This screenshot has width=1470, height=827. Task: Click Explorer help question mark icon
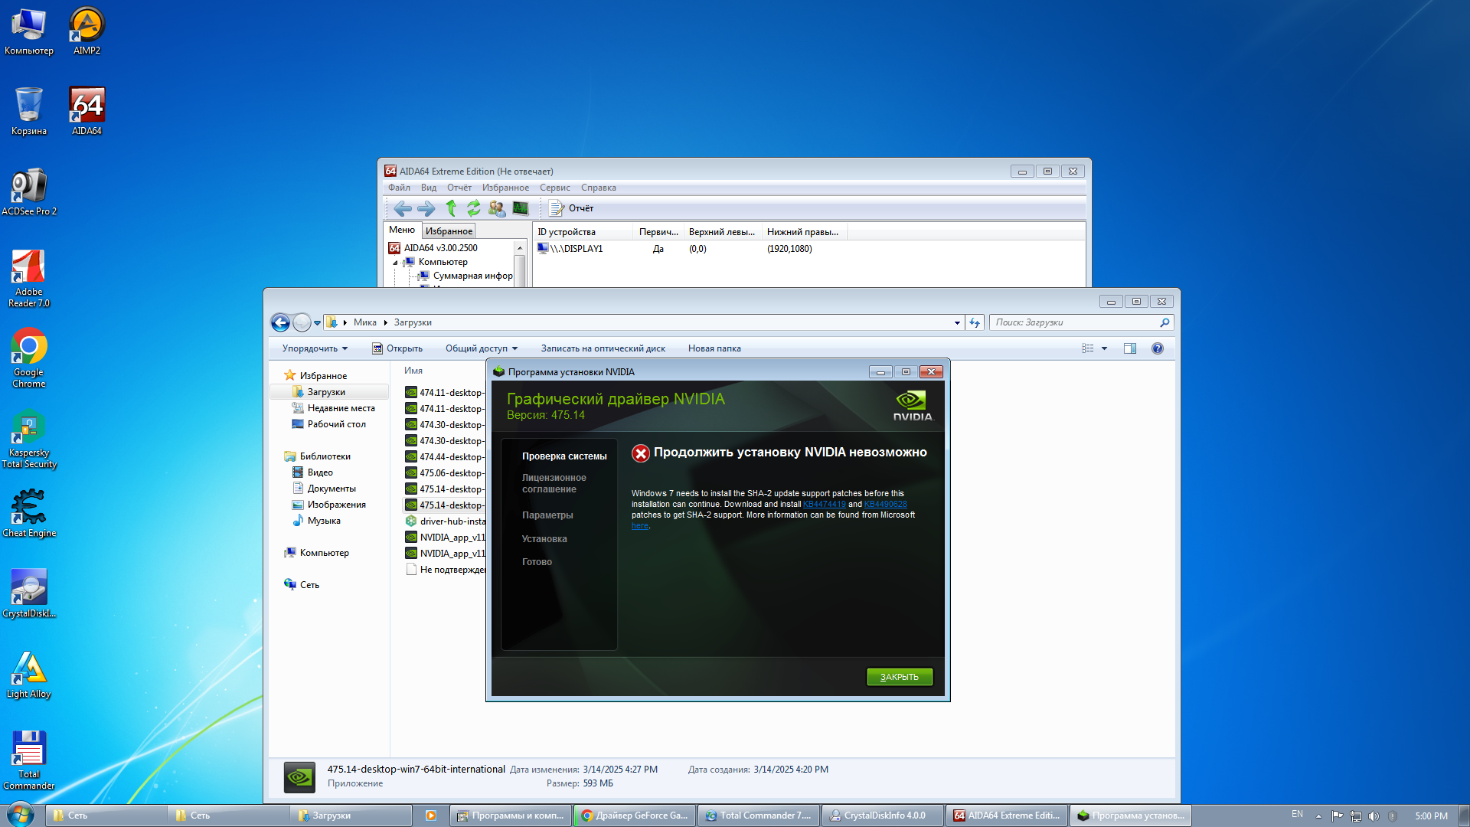click(1157, 348)
